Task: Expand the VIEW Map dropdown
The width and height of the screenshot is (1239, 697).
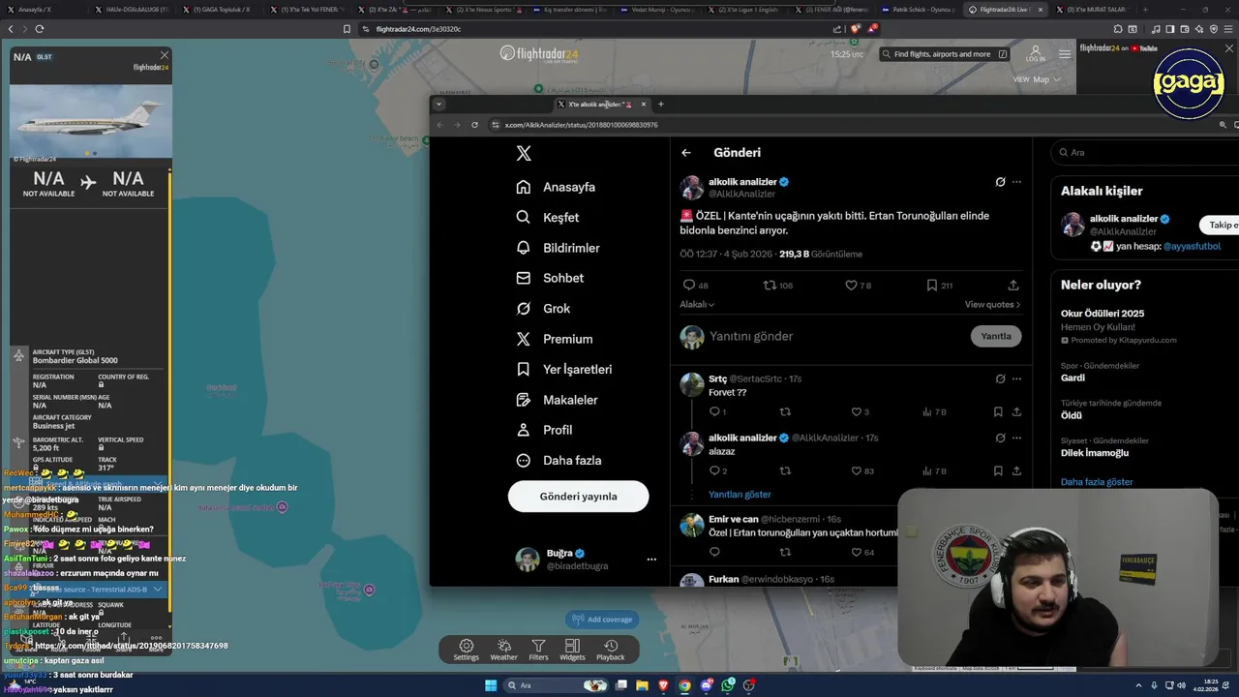Action: [1036, 79]
